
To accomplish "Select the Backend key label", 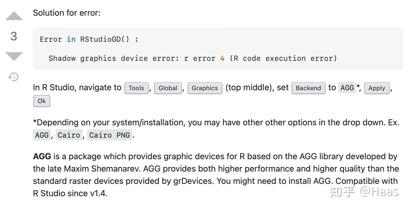I will (308, 88).
